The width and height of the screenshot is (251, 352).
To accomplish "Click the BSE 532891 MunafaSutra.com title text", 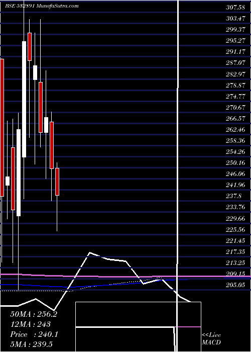I will pos(42,6).
